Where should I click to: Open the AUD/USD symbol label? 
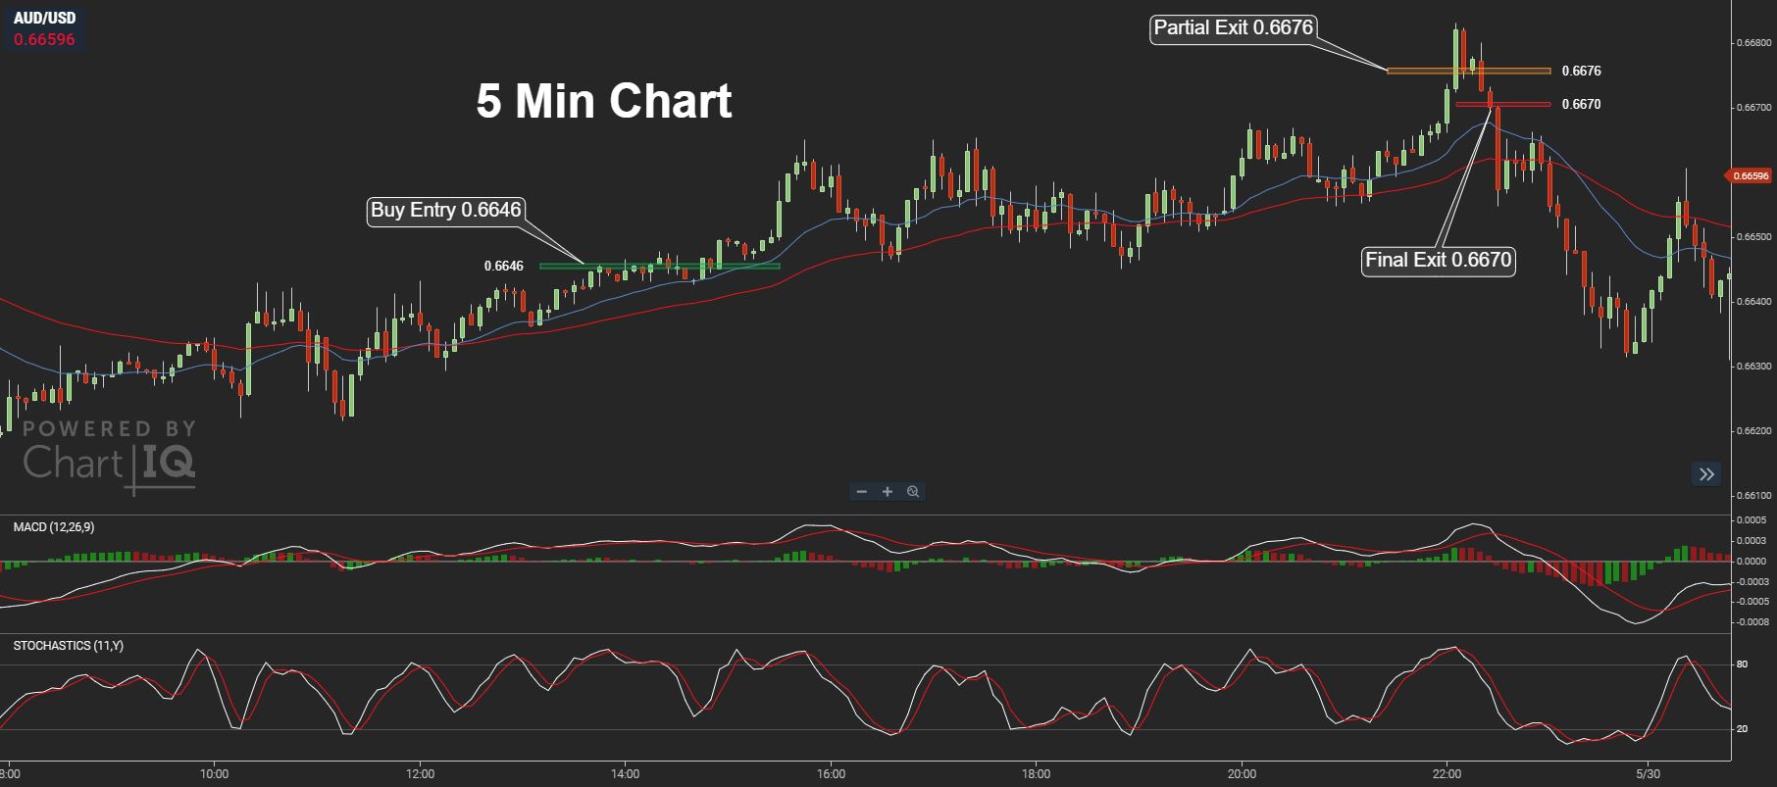coord(44,18)
